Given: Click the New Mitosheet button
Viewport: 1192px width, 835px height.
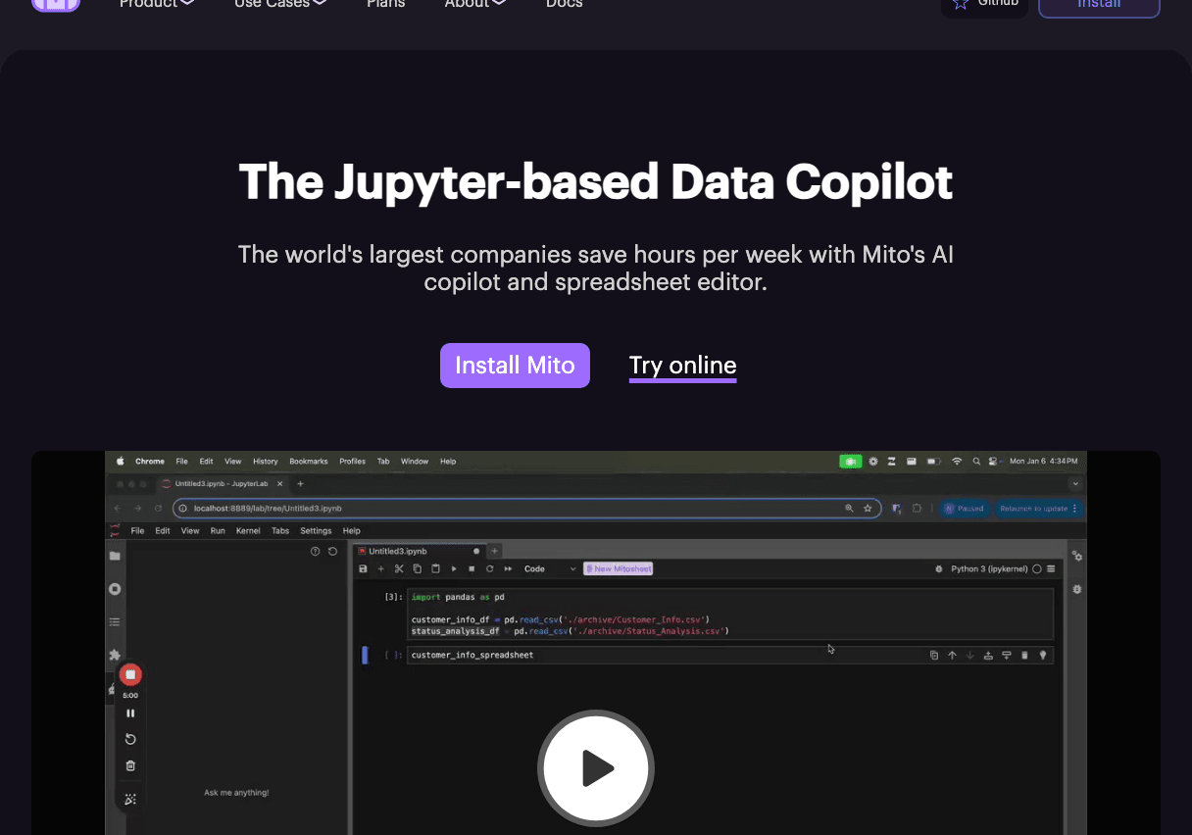Looking at the screenshot, I should pos(619,568).
